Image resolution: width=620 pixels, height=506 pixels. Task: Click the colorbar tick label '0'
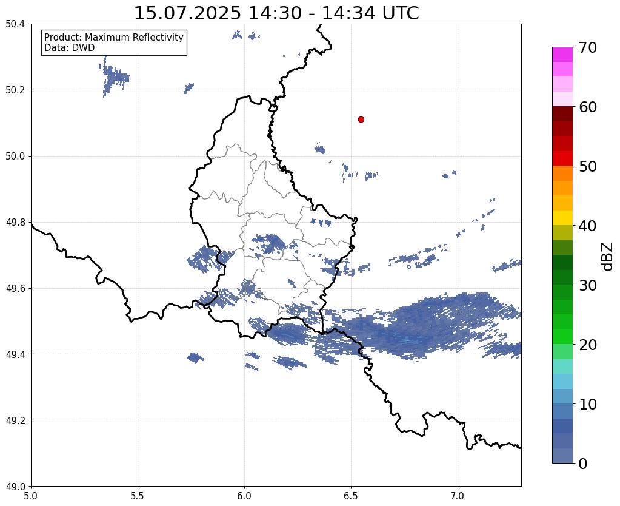[583, 464]
